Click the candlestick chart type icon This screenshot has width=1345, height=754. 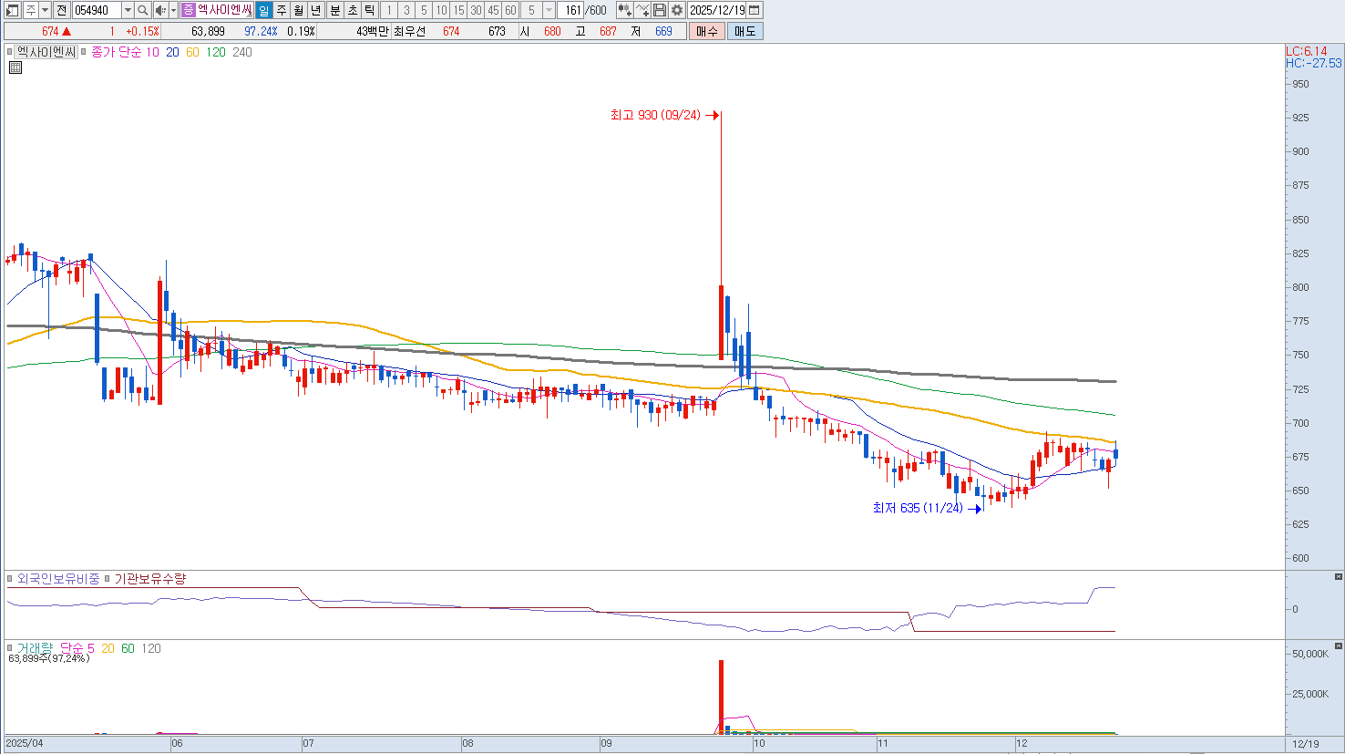(x=624, y=10)
